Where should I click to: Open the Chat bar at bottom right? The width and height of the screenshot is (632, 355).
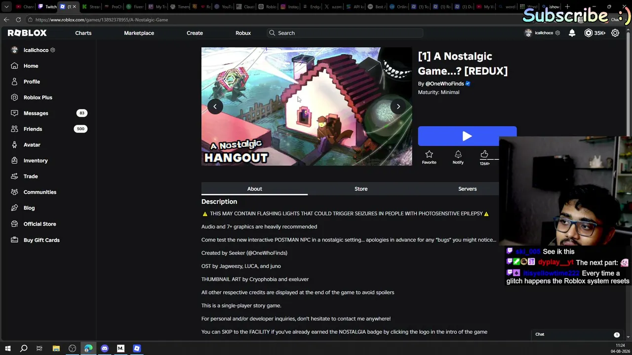point(577,334)
